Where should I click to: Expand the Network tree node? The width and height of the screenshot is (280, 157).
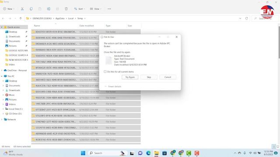pos(2,119)
